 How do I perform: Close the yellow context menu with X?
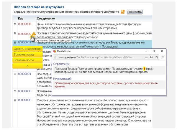pos(27,66)
